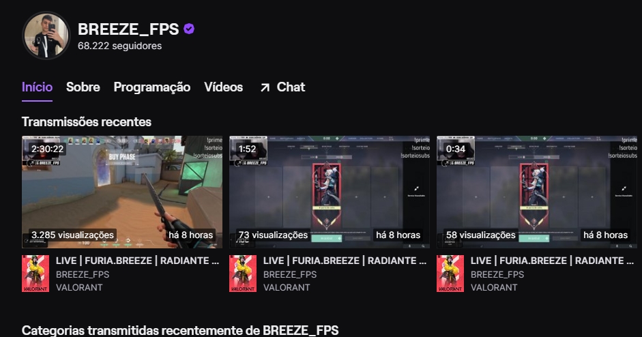This screenshot has width=642, height=337.
Task: Play the 2:30:22 stream thumbnail
Action: [122, 192]
